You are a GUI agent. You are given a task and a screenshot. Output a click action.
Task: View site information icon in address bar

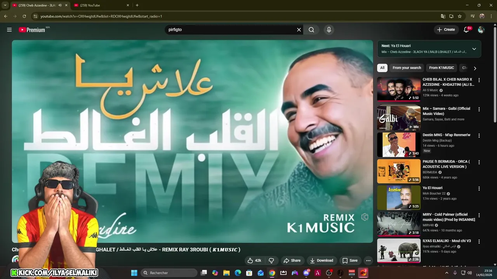tap(35, 16)
